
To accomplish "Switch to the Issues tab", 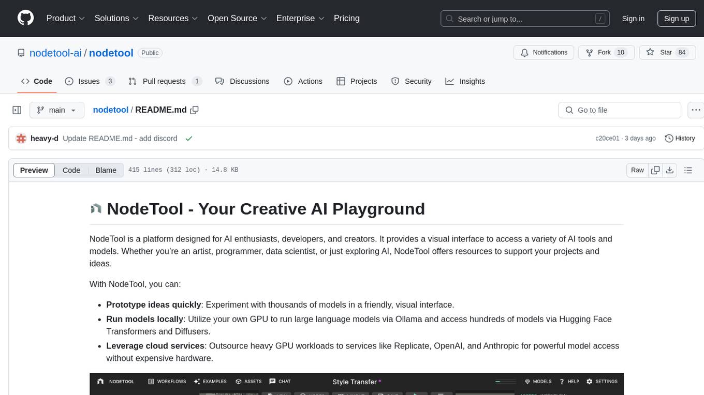I will [x=90, y=81].
